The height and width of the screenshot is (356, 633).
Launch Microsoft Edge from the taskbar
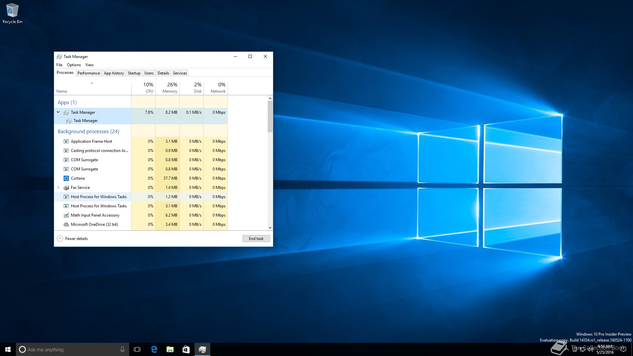[154, 349]
